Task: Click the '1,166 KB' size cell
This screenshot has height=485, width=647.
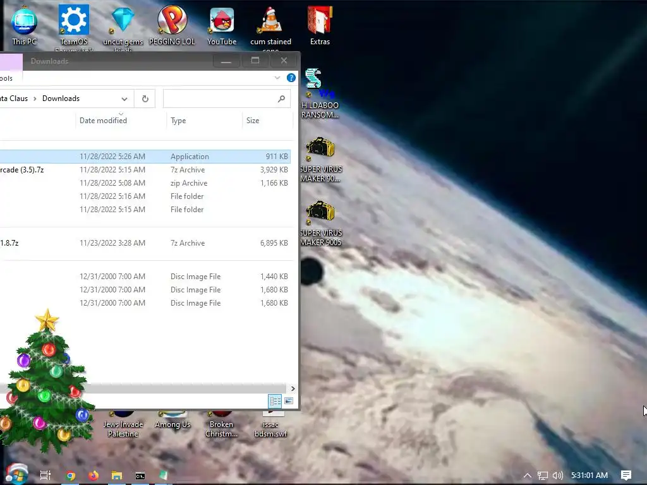Action: [274, 183]
